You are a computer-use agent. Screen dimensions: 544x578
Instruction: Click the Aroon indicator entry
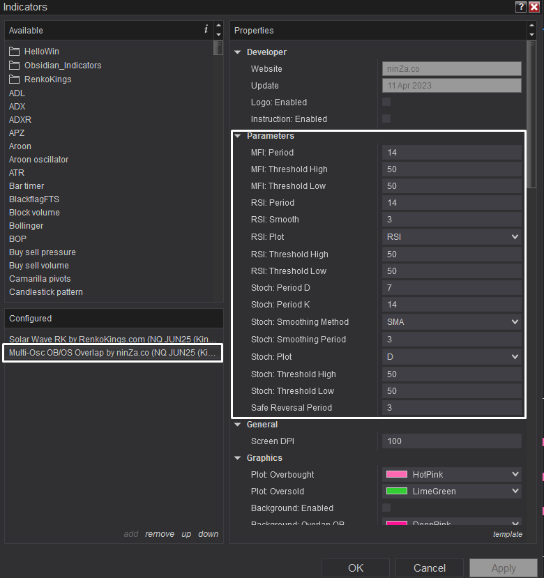coord(20,146)
